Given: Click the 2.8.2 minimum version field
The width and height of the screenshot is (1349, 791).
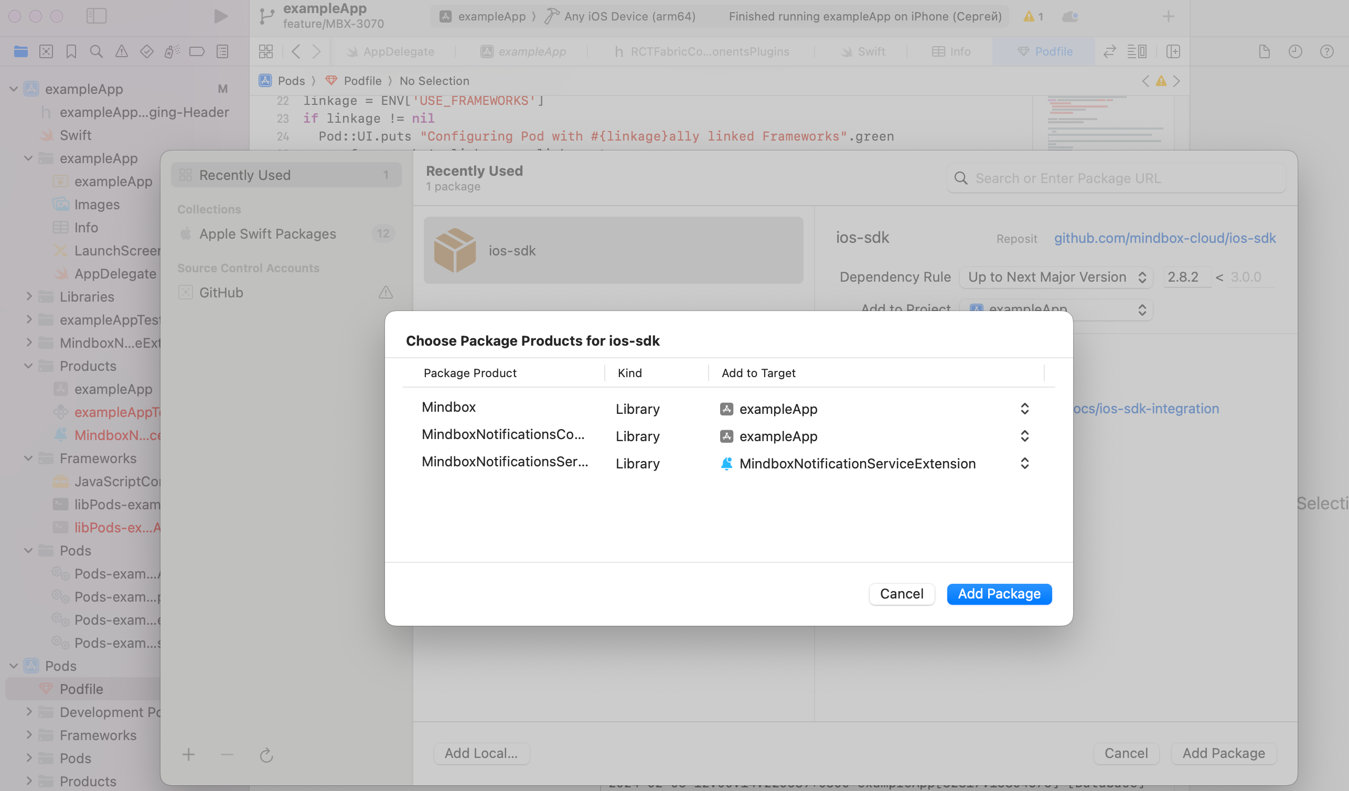Looking at the screenshot, I should (1187, 276).
